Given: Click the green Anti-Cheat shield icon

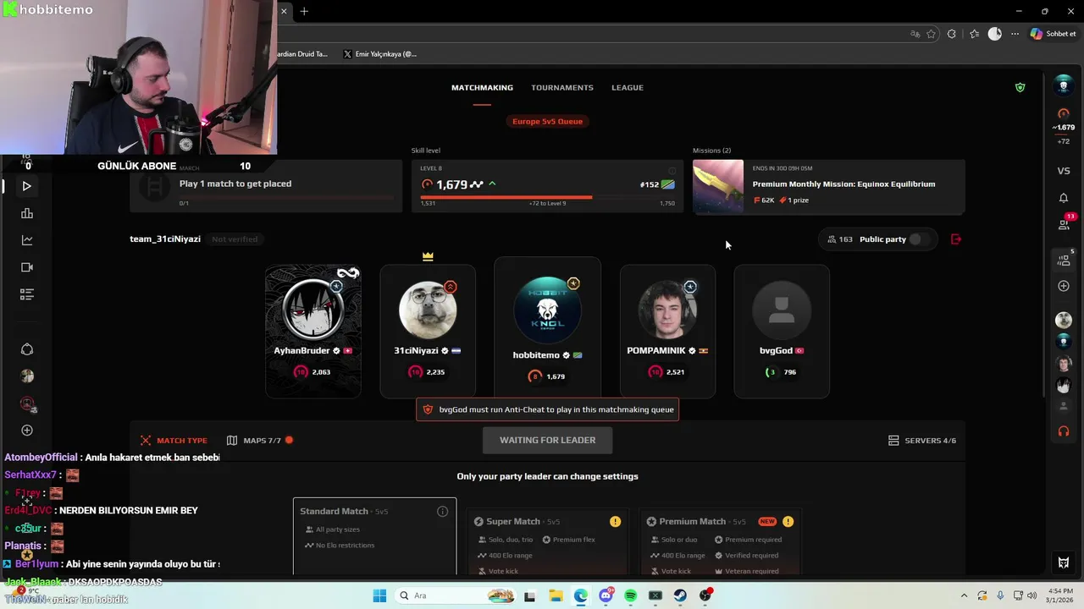Looking at the screenshot, I should pyautogui.click(x=1020, y=87).
